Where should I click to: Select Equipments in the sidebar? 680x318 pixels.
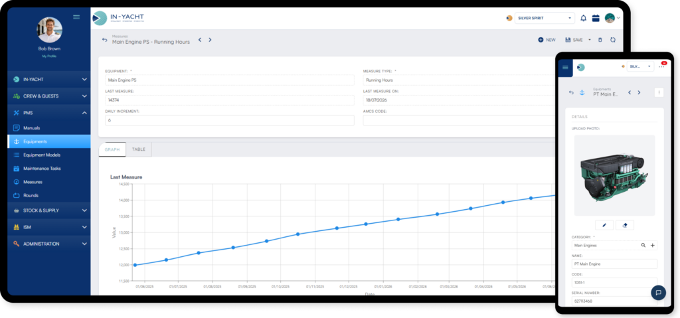[x=49, y=141]
